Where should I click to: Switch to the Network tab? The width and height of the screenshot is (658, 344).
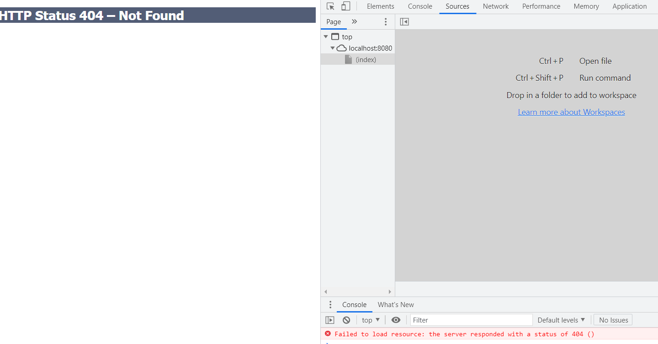tap(496, 6)
